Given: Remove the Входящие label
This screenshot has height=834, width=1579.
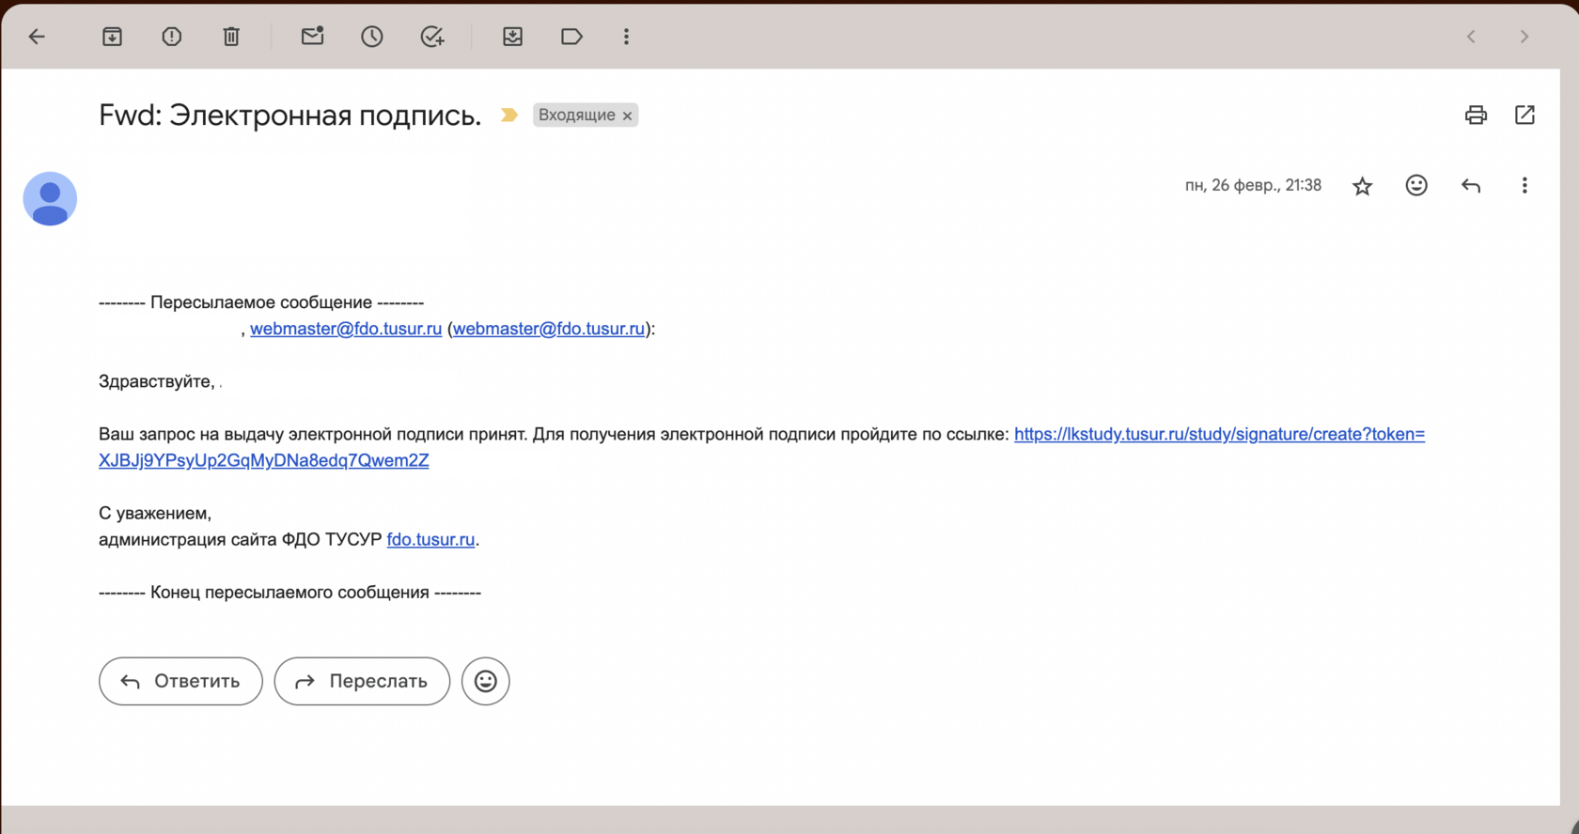Looking at the screenshot, I should pyautogui.click(x=627, y=116).
